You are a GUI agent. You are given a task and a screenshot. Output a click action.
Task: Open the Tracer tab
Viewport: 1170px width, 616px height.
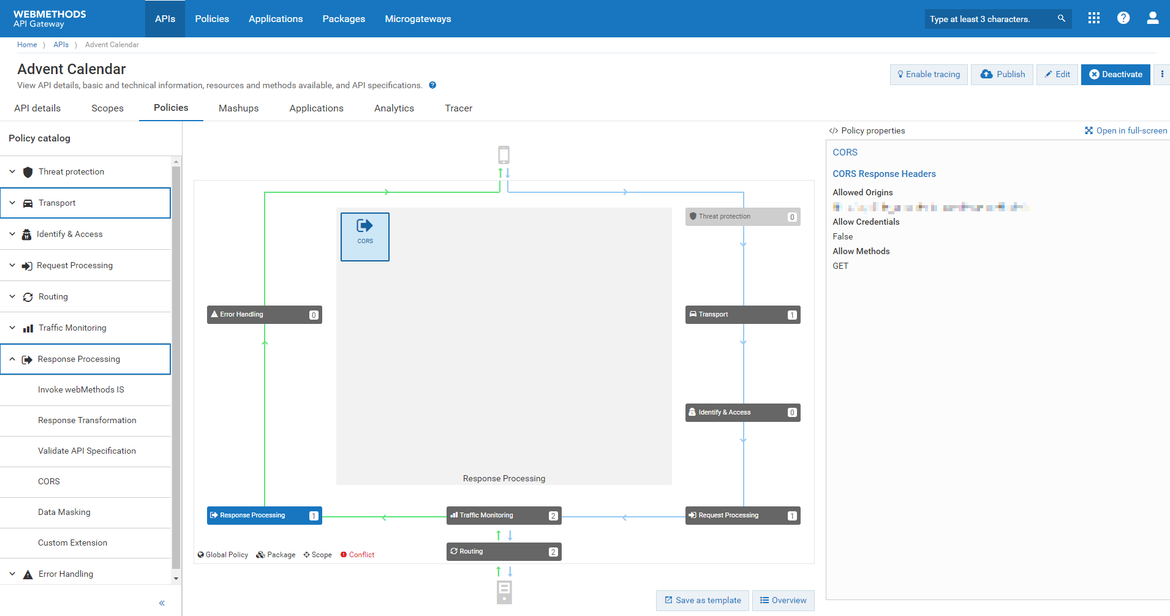pyautogui.click(x=458, y=108)
